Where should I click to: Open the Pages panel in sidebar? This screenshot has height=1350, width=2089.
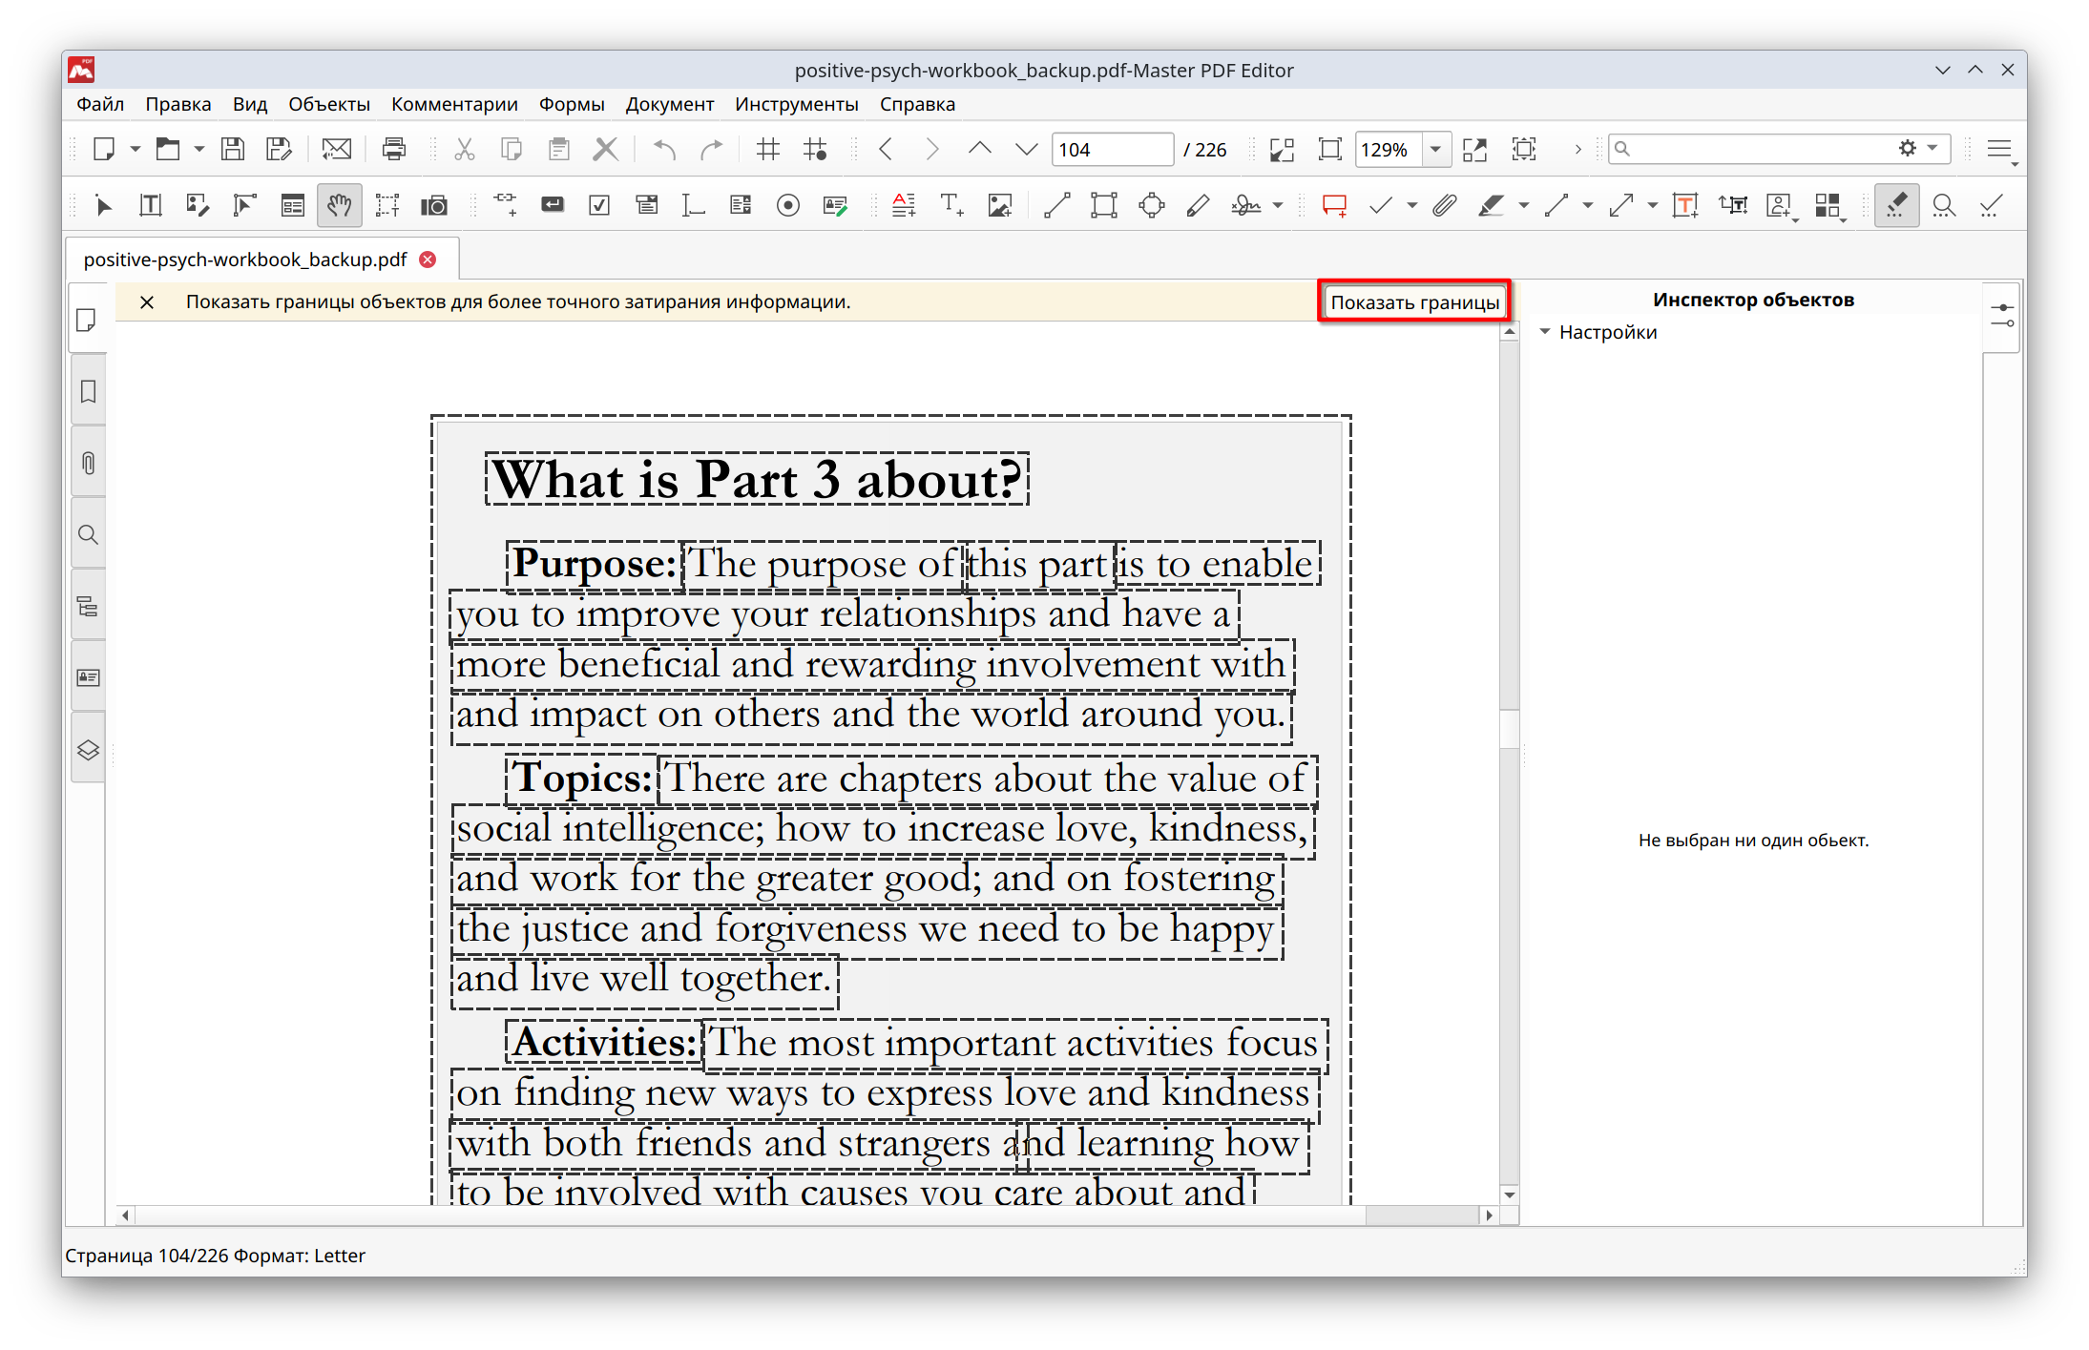pos(88,320)
